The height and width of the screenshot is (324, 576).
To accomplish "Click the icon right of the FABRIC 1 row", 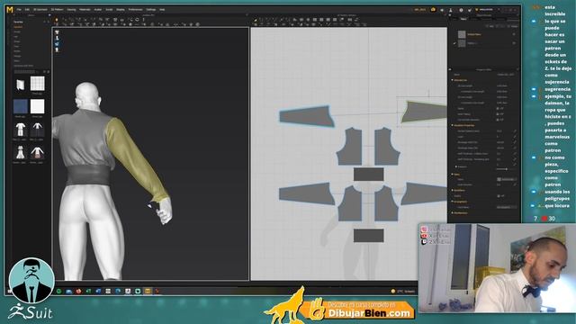I will 514,43.
